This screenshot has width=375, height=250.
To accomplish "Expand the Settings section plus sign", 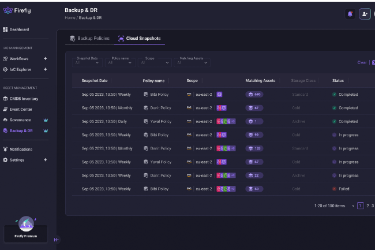I will click(46, 160).
